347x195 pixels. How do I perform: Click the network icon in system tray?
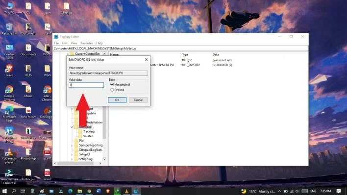[292, 191]
